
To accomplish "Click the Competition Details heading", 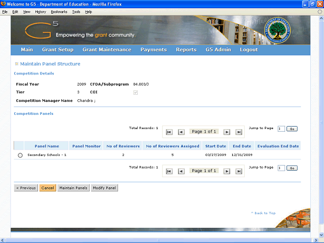I will click(34, 73).
